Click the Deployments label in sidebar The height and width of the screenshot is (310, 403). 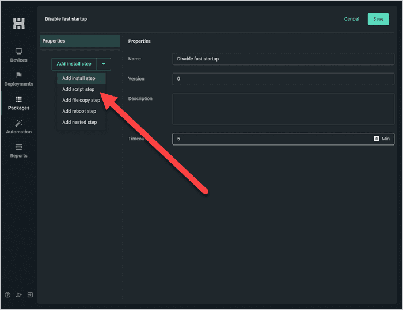[19, 84]
